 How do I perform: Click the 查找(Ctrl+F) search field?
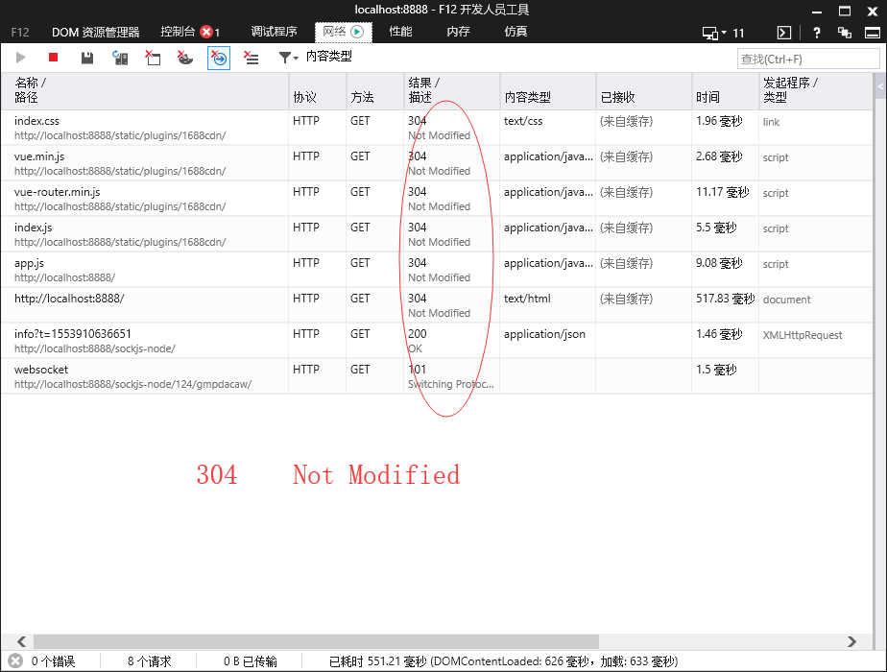tap(809, 58)
